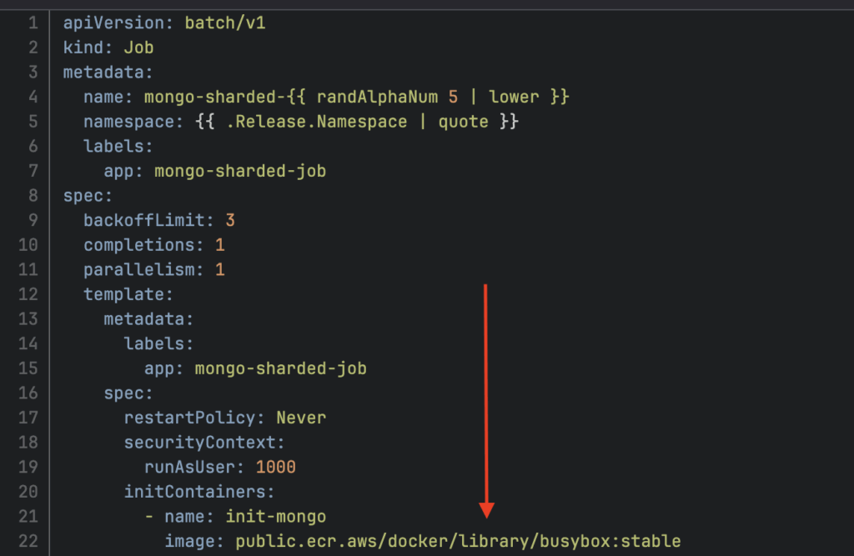
Task: Click the template key in spec
Action: (x=128, y=295)
